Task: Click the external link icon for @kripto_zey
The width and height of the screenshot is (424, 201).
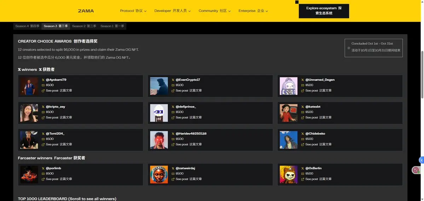Action: [x=43, y=118]
